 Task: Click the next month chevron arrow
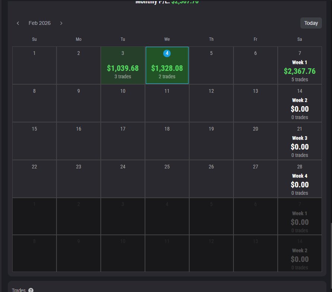click(61, 23)
